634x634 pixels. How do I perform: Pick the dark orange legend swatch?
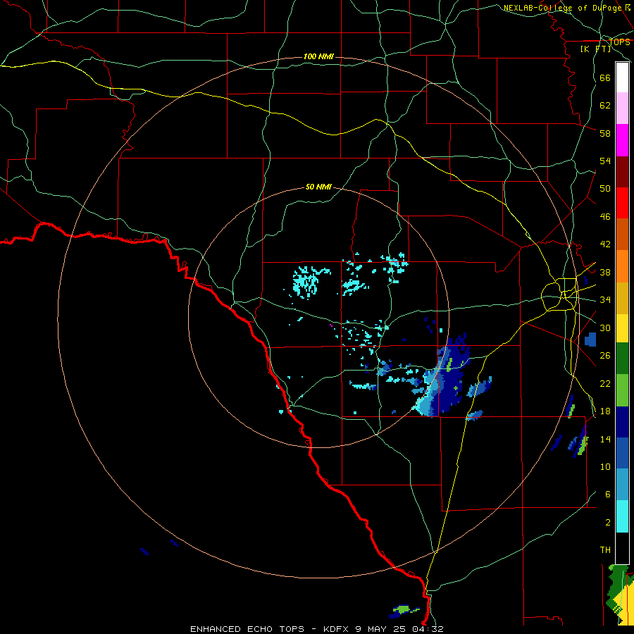622,234
